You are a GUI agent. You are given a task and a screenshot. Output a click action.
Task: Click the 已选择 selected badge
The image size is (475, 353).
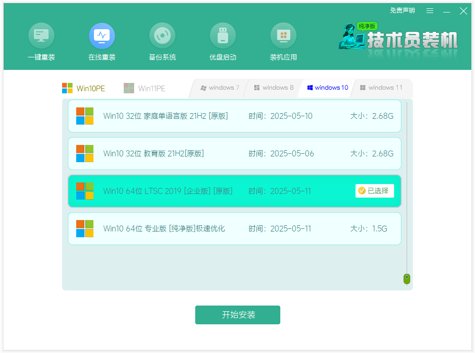point(374,191)
